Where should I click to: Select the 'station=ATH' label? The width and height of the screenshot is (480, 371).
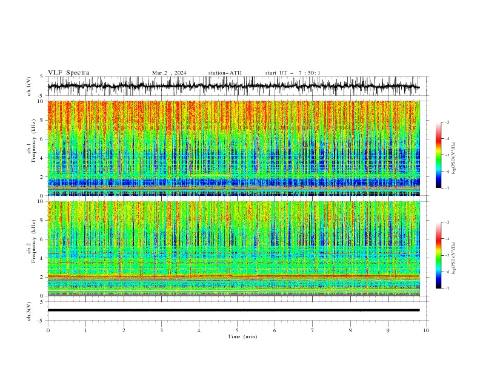[225, 73]
